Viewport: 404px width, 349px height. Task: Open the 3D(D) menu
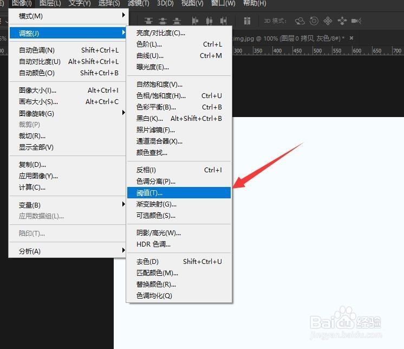[165, 3]
